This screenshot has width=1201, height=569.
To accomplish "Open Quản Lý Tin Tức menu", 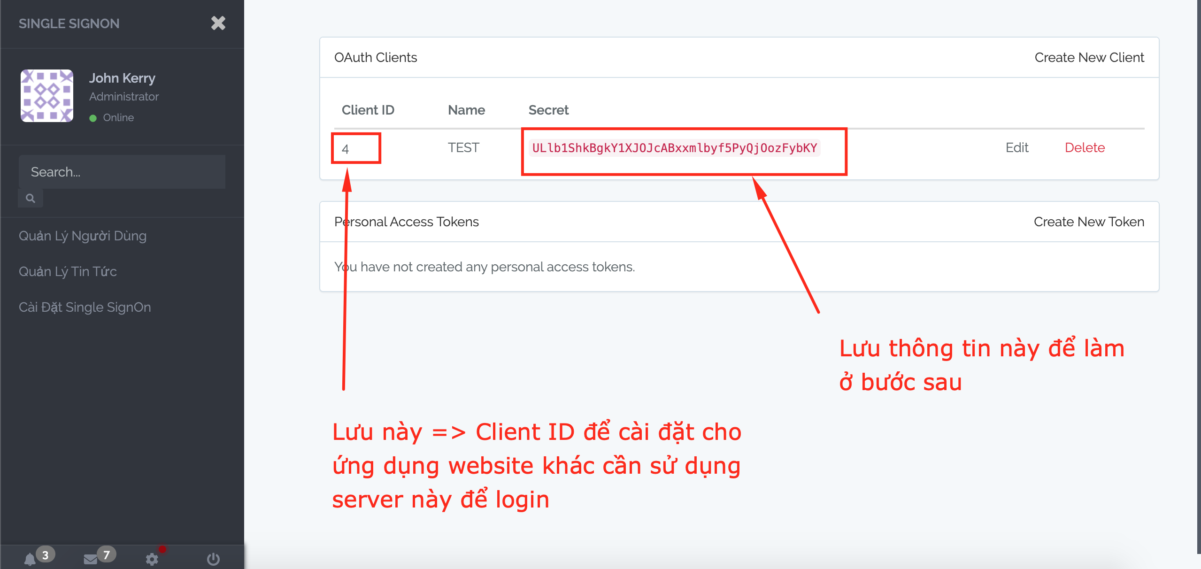I will click(x=68, y=271).
